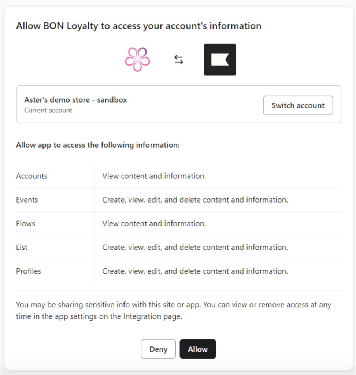Click the Profiles permission description text

(x=195, y=271)
